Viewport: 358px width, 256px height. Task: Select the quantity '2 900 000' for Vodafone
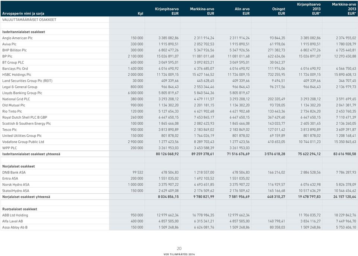(136, 142)
